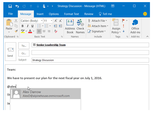Open the Attach Item menu
153x114 pixels.
click(x=98, y=26)
